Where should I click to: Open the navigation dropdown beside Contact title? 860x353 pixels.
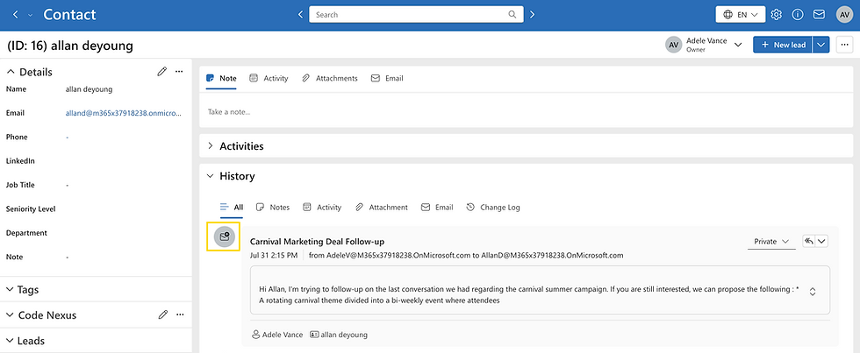click(x=30, y=15)
